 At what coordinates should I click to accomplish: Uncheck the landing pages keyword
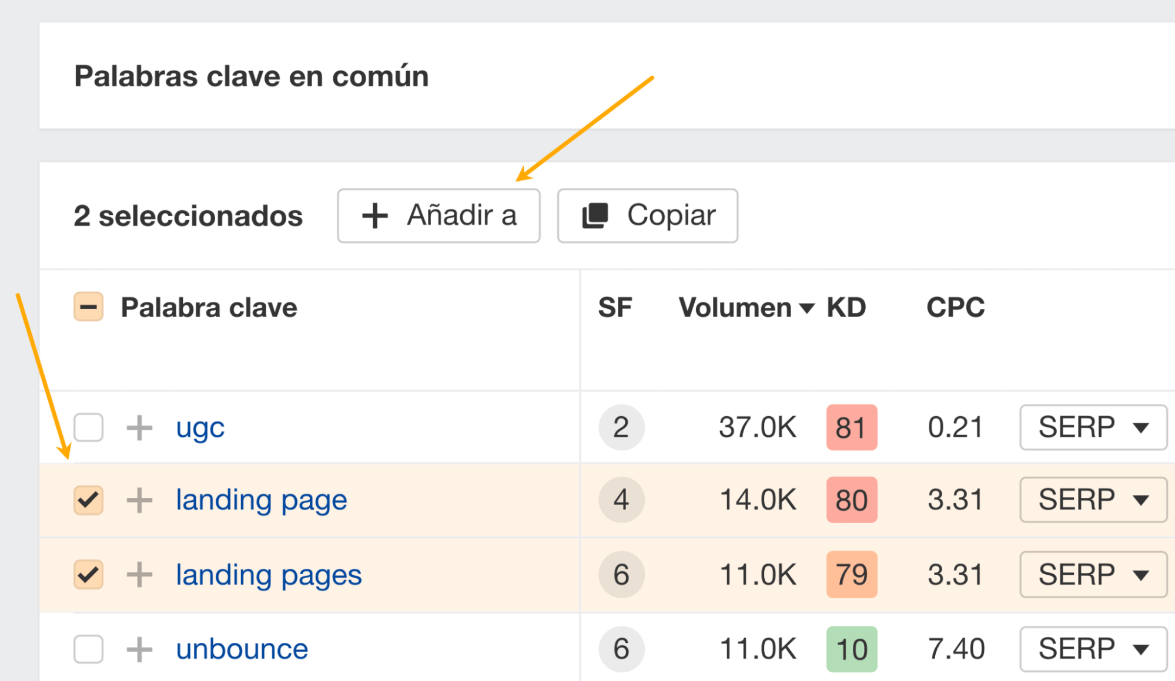tap(88, 575)
